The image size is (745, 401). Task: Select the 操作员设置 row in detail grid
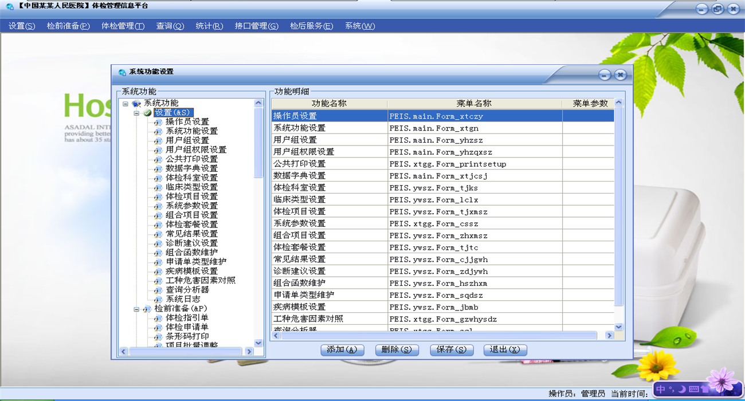tap(443, 116)
